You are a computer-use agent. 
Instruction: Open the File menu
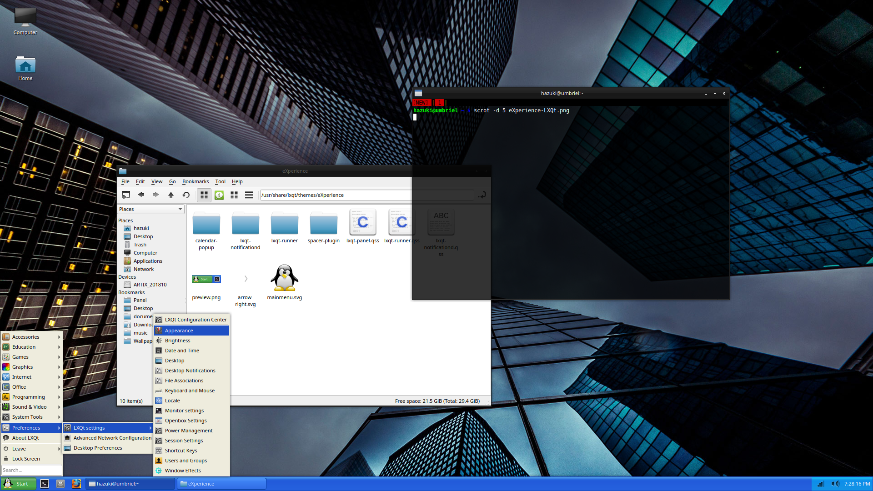click(125, 181)
